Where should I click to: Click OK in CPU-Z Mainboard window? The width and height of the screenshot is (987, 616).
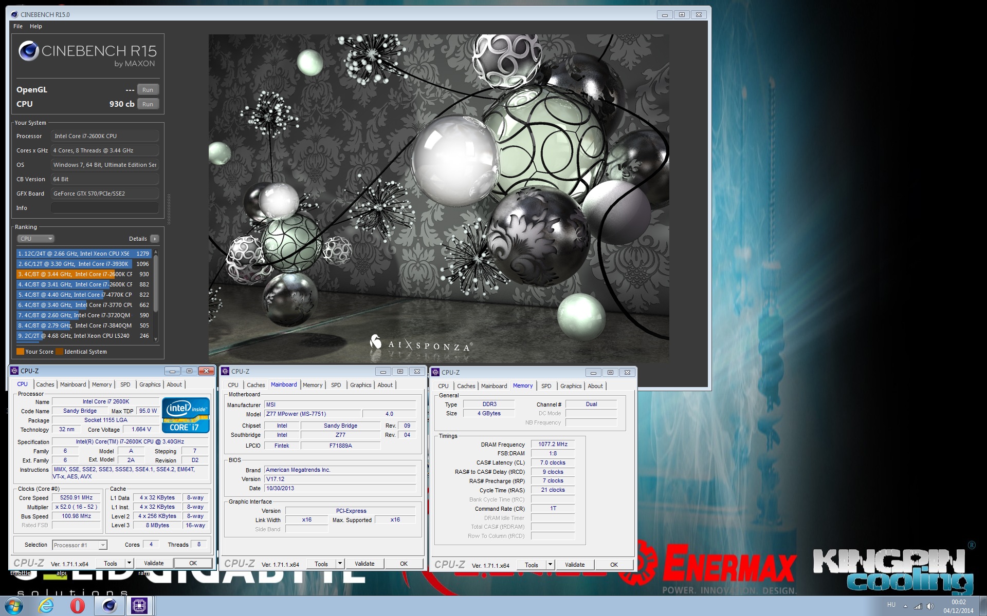404,564
